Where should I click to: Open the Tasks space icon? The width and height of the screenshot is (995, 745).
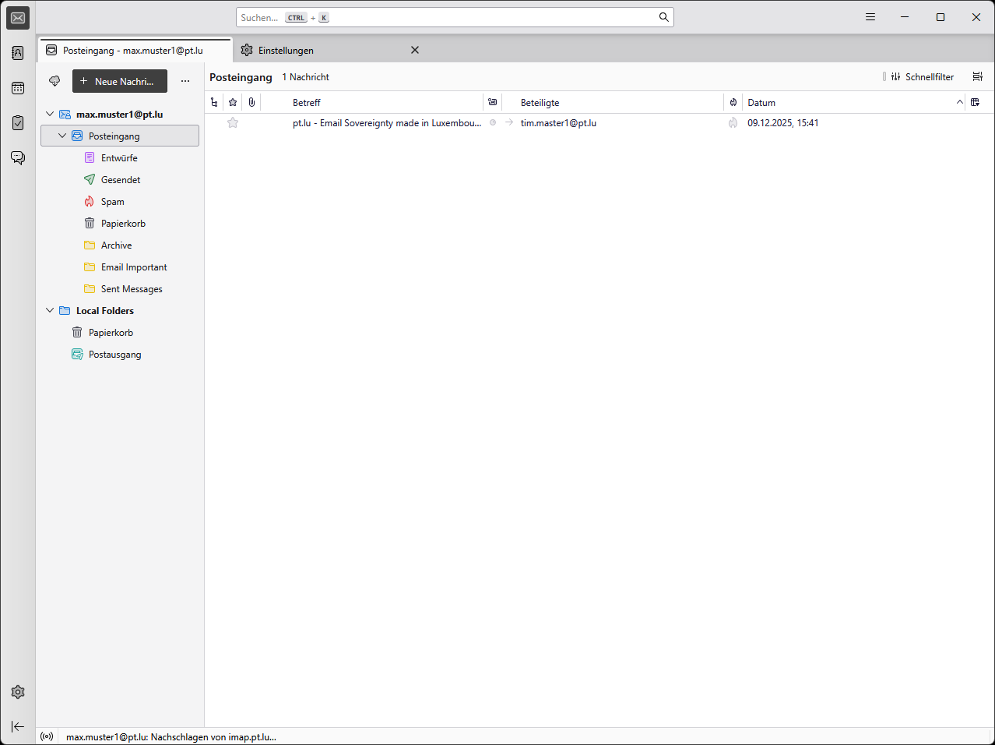(18, 123)
